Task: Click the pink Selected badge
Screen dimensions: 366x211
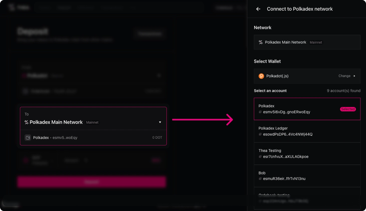Action: coord(348,109)
